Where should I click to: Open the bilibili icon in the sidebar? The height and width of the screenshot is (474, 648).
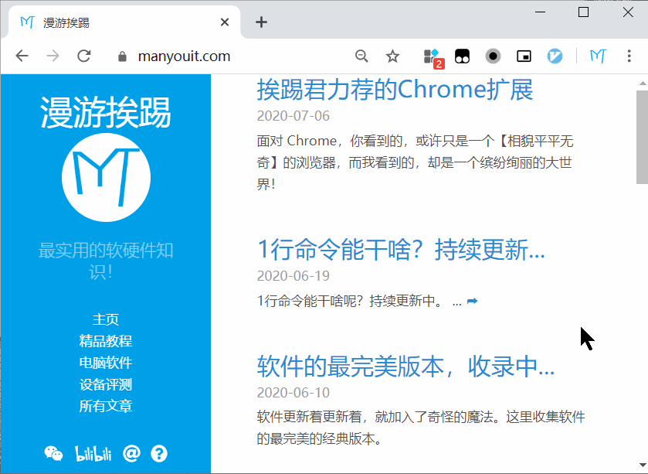pyautogui.click(x=93, y=454)
